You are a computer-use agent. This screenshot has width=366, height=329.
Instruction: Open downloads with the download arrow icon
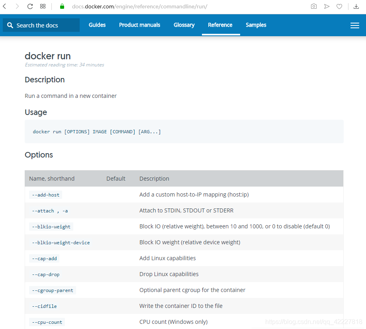coord(356,6)
